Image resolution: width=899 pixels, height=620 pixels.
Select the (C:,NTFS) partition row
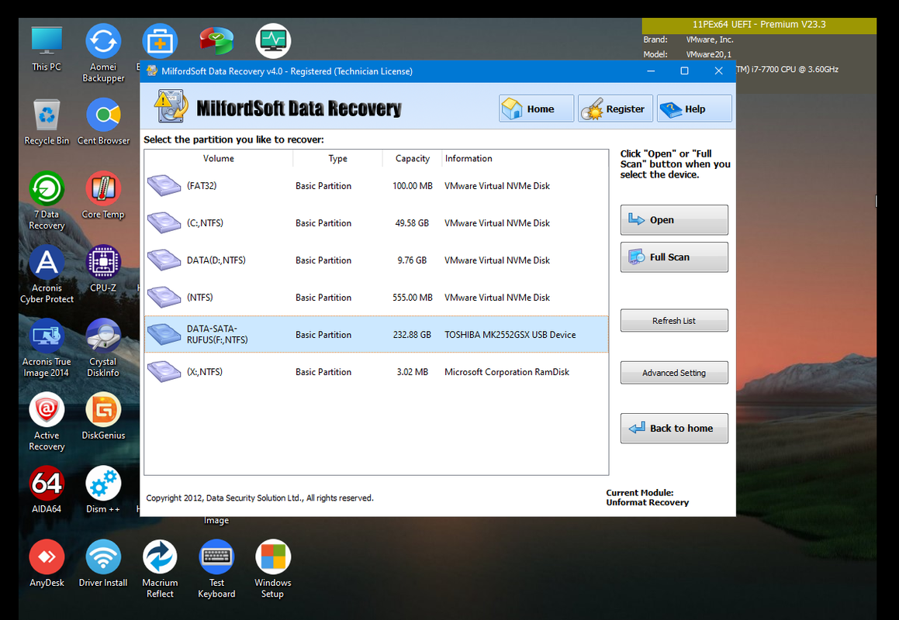(376, 223)
